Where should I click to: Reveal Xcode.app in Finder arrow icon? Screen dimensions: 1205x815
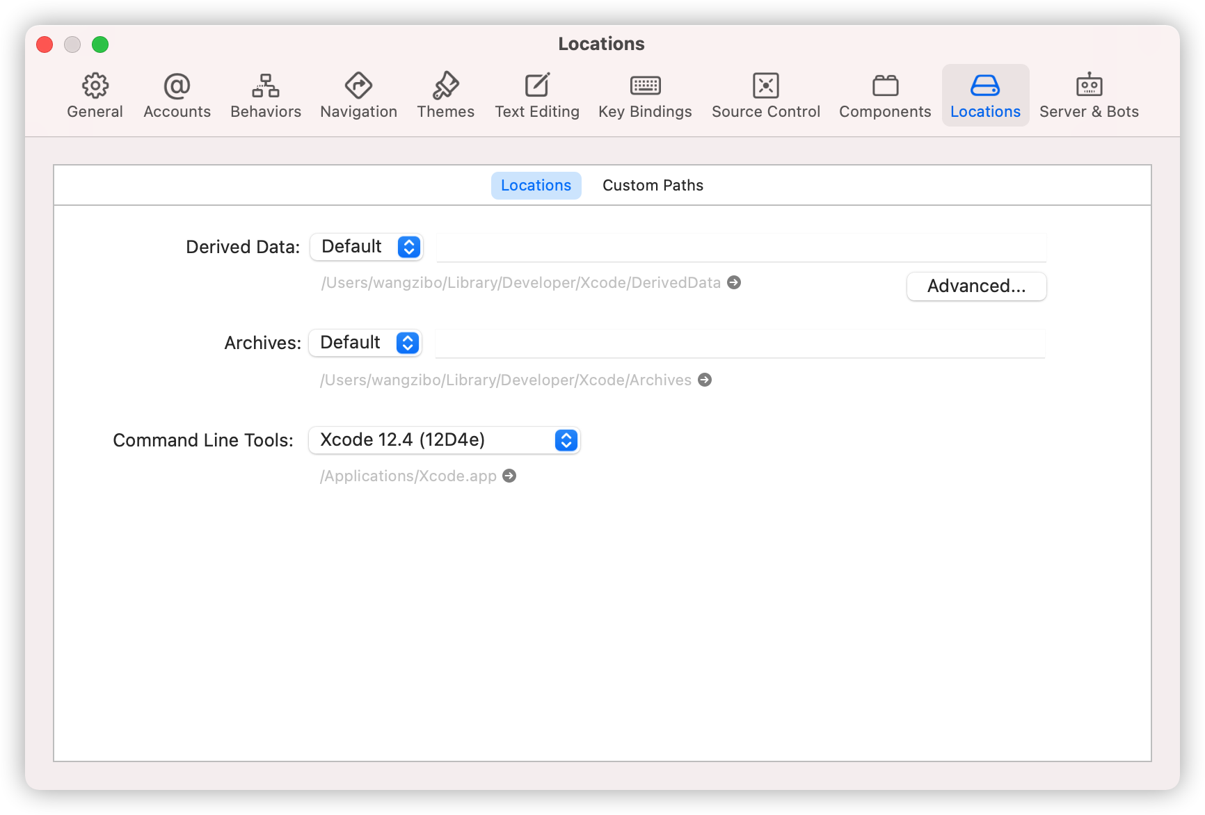(509, 476)
